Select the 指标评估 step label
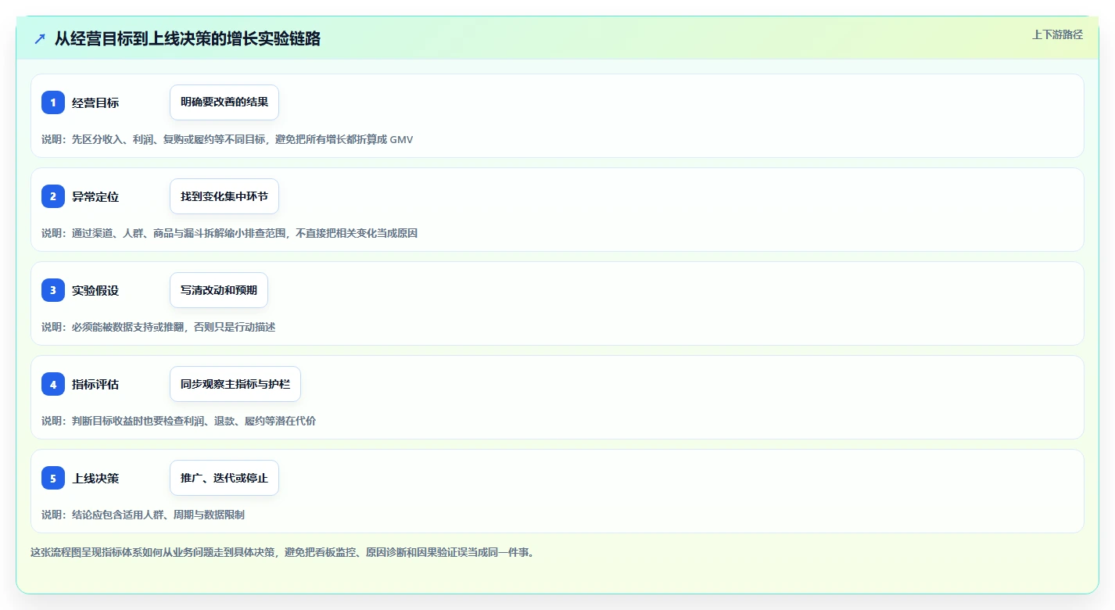The height and width of the screenshot is (610, 1115). click(x=95, y=384)
